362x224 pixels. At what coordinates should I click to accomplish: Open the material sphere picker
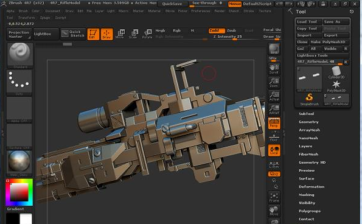(19, 164)
